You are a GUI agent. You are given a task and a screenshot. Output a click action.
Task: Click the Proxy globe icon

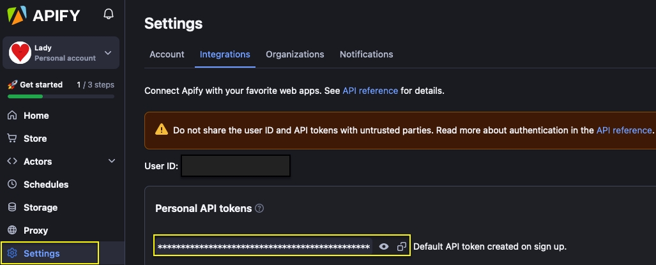[12, 231]
